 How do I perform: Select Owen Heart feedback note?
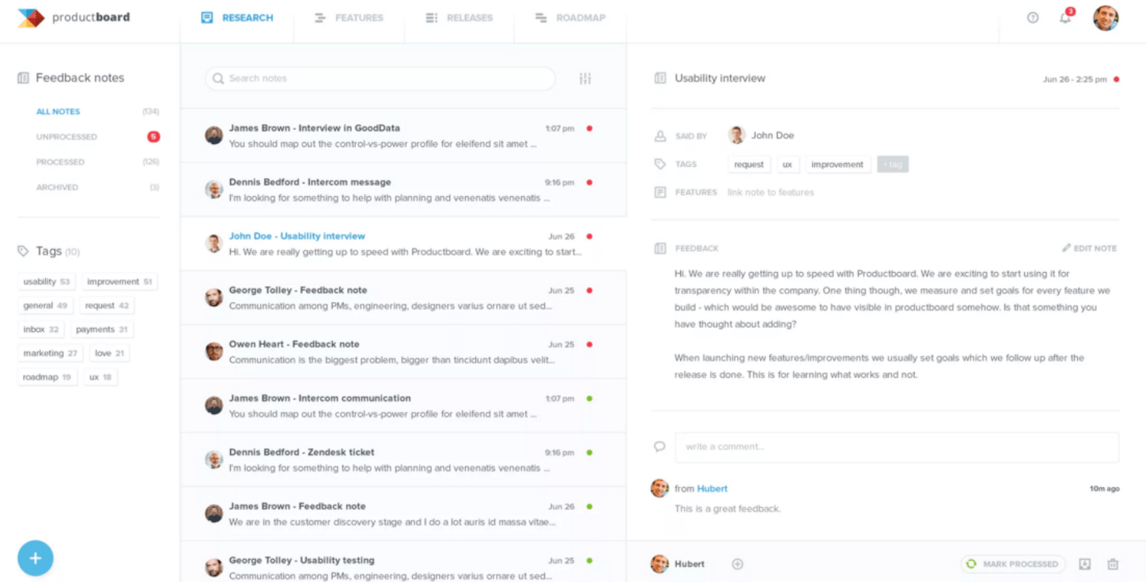[403, 352]
